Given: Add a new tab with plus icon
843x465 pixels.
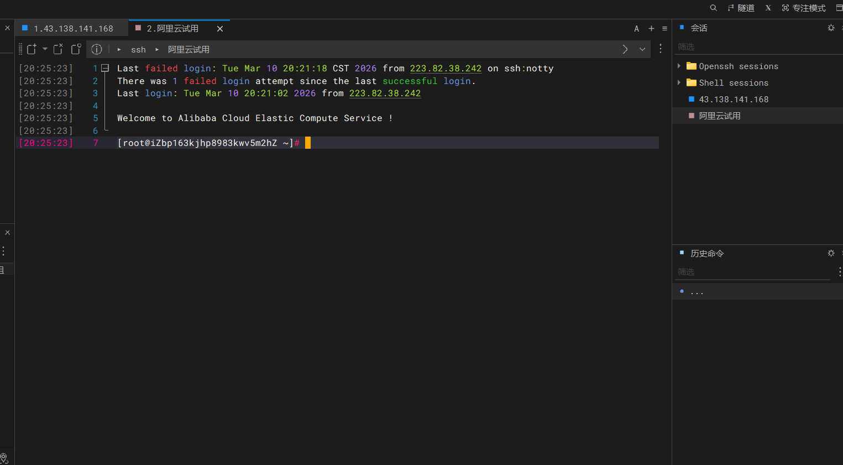Looking at the screenshot, I should [x=651, y=29].
